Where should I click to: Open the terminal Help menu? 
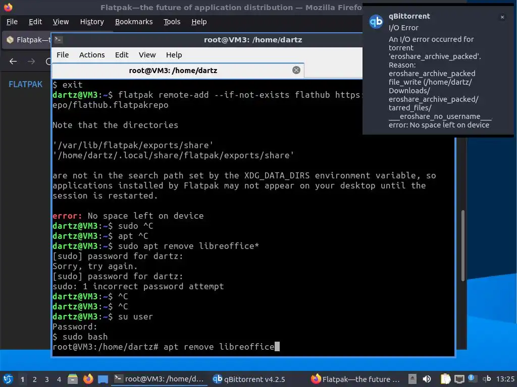[x=174, y=54]
